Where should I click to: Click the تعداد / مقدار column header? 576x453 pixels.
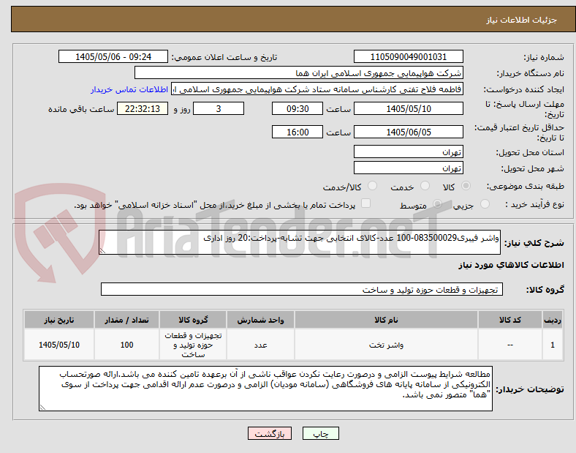click(126, 320)
